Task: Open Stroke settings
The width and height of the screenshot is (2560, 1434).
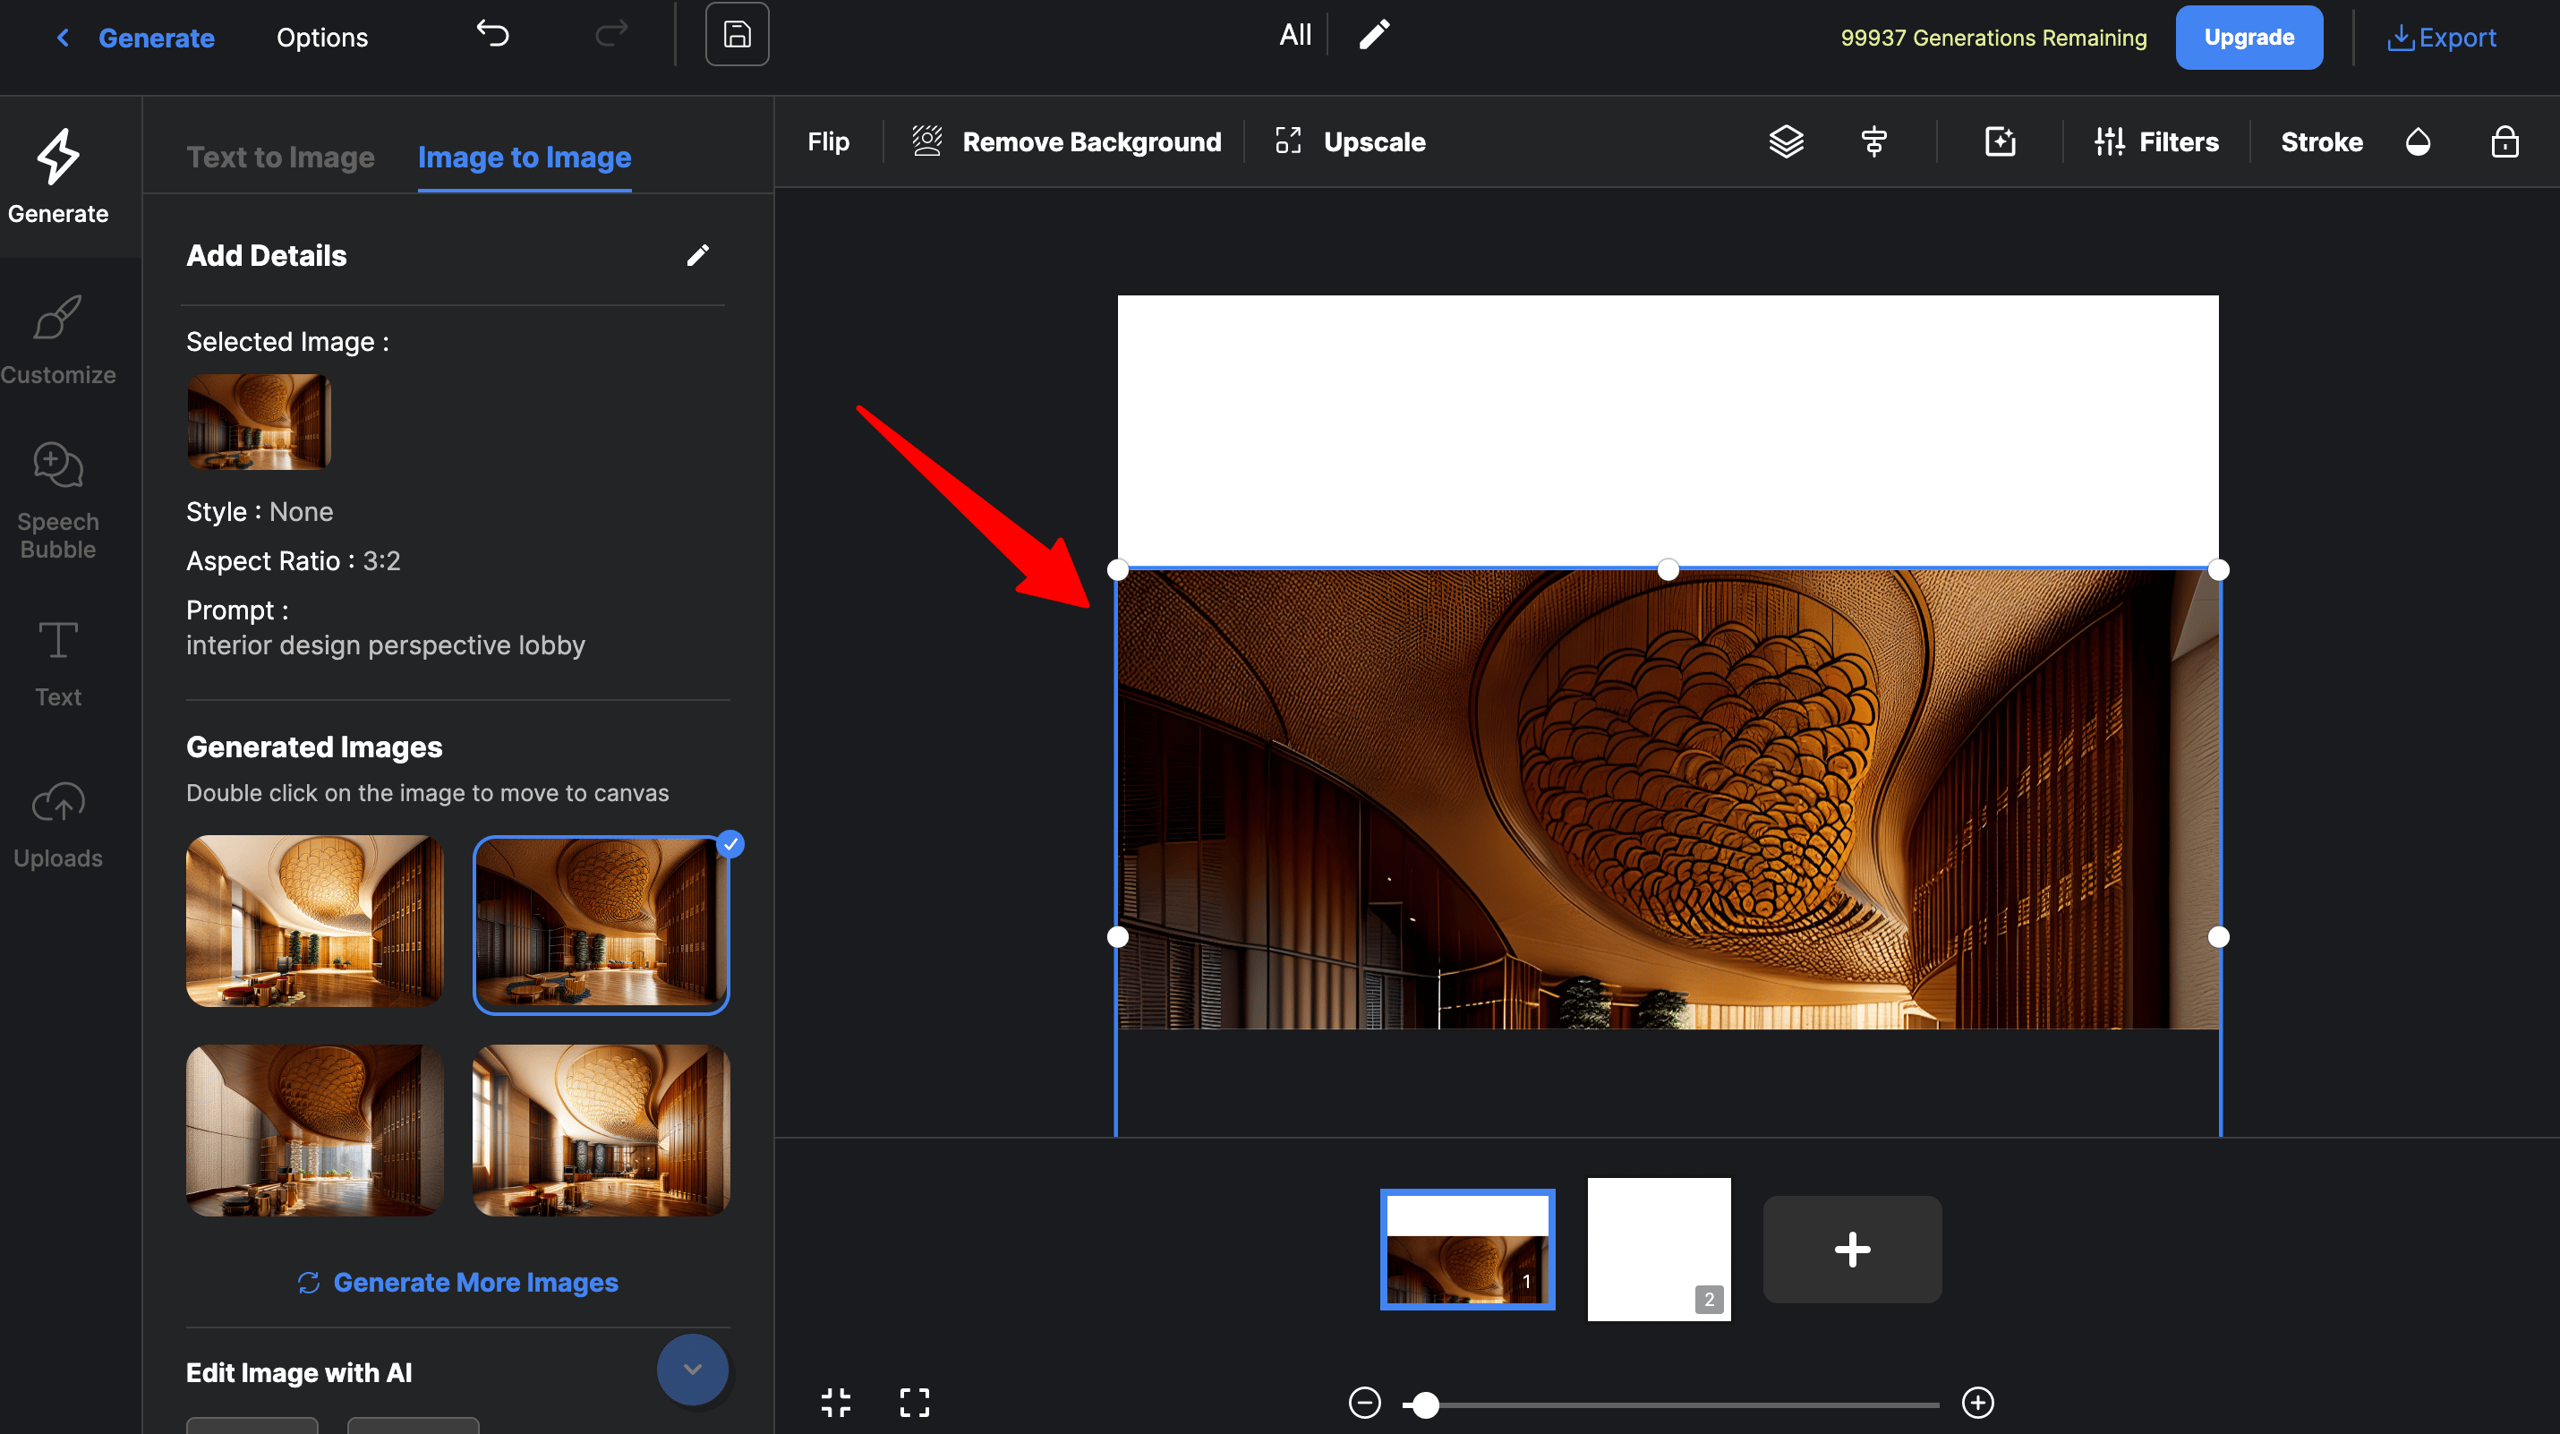Action: (x=2322, y=142)
